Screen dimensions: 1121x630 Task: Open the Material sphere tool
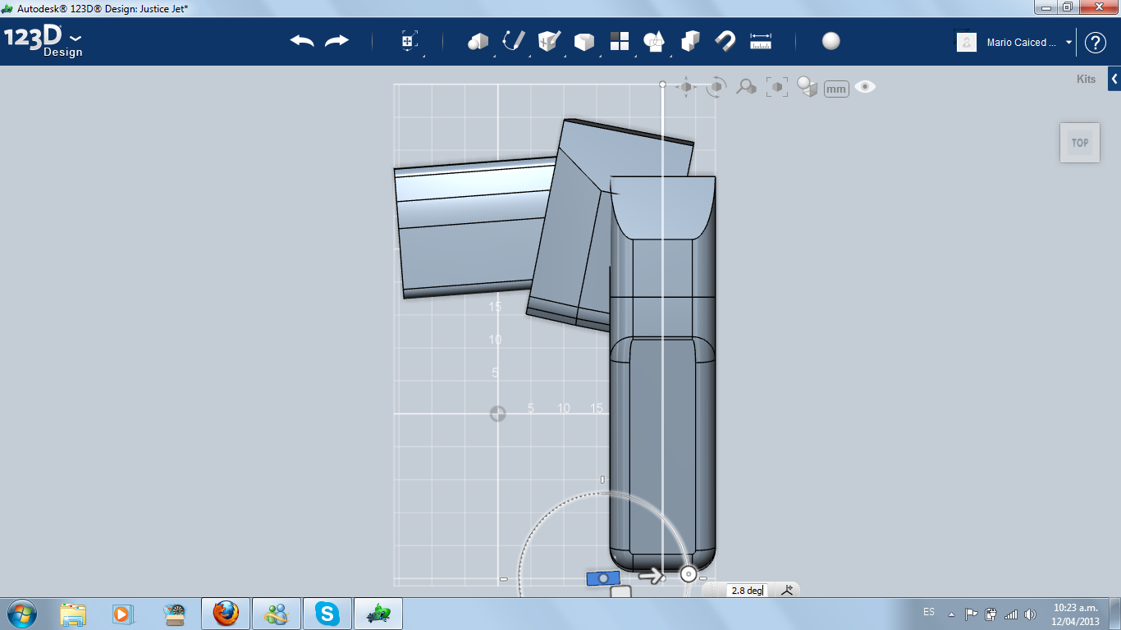click(x=831, y=41)
